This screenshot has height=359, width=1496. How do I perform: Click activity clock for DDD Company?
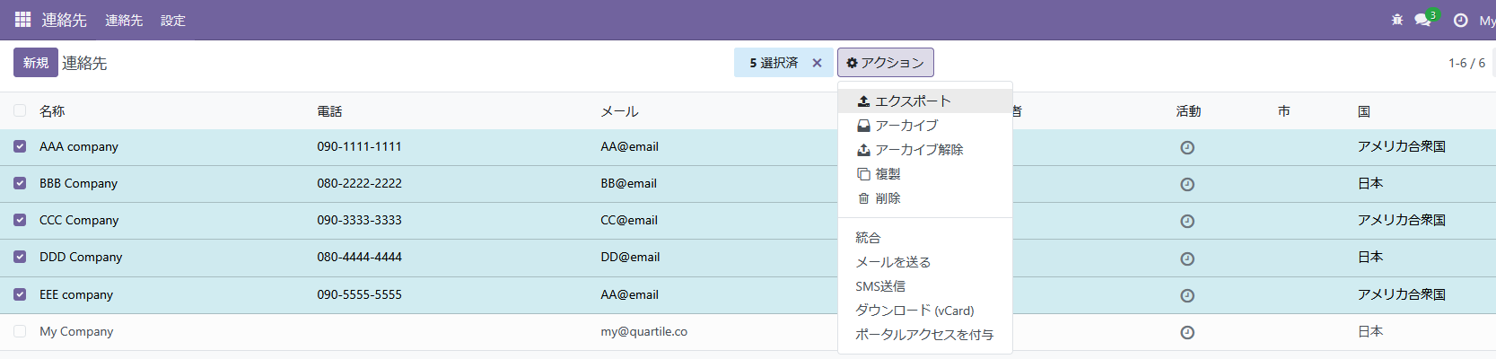pyautogui.click(x=1186, y=258)
